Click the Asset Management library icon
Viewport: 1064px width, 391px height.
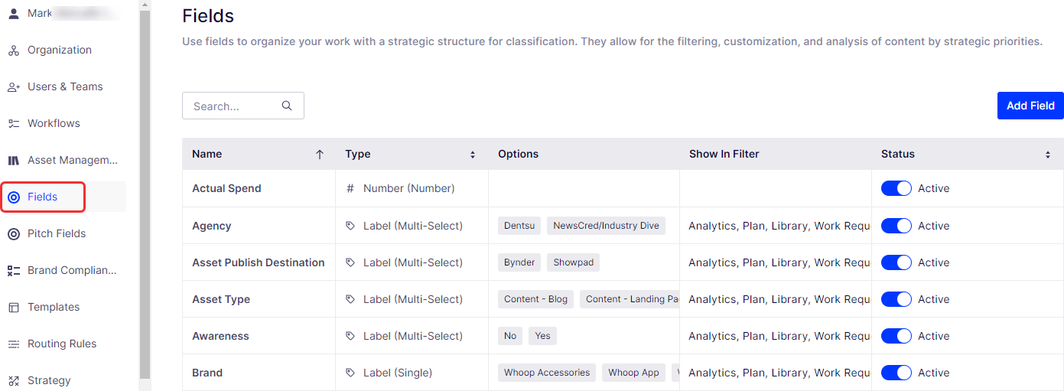coord(13,161)
